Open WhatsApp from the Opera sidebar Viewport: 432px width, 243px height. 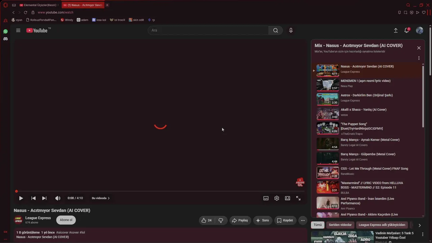pyautogui.click(x=5, y=31)
